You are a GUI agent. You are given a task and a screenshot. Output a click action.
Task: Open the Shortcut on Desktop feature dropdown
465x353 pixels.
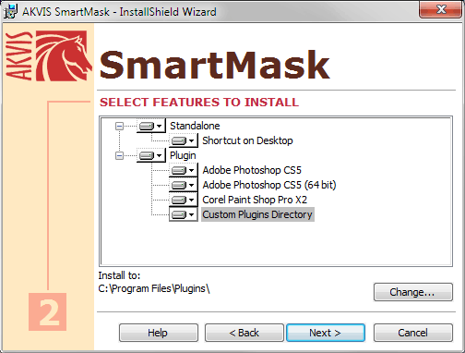click(x=184, y=140)
